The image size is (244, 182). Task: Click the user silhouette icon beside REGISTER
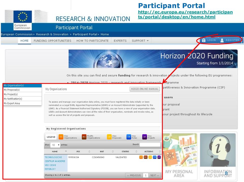pyautogui.click(x=222, y=40)
